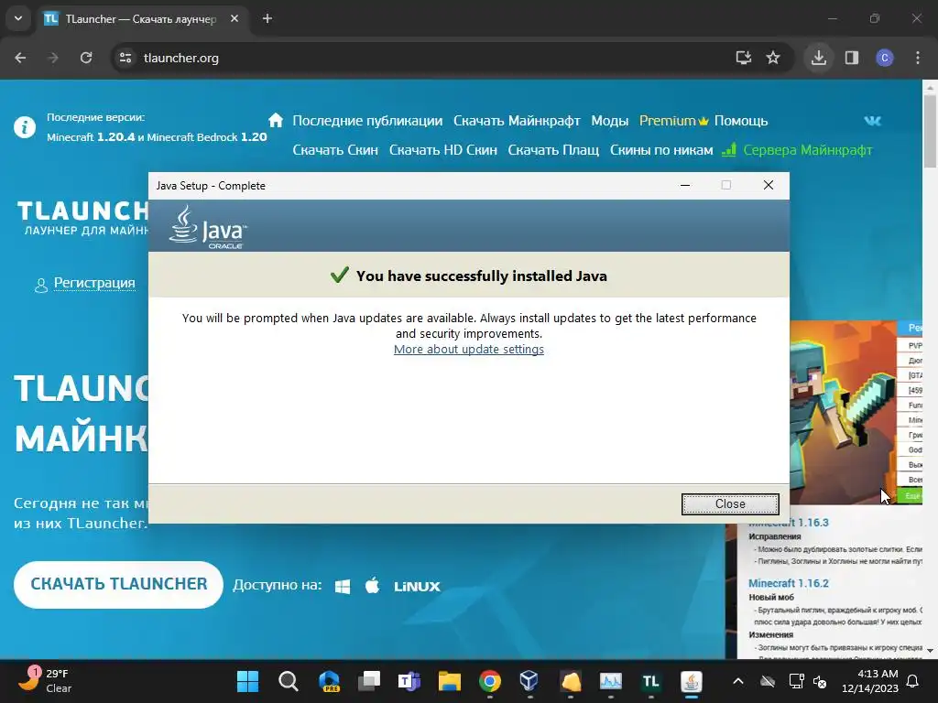Toggle Chrome side panel
The image size is (938, 703).
[852, 58]
